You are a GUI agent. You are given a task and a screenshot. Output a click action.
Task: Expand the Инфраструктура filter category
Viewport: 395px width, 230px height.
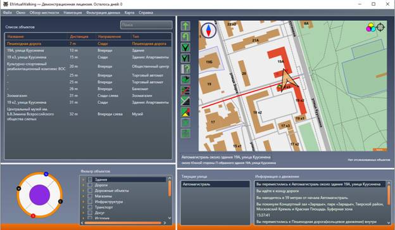click(83, 201)
